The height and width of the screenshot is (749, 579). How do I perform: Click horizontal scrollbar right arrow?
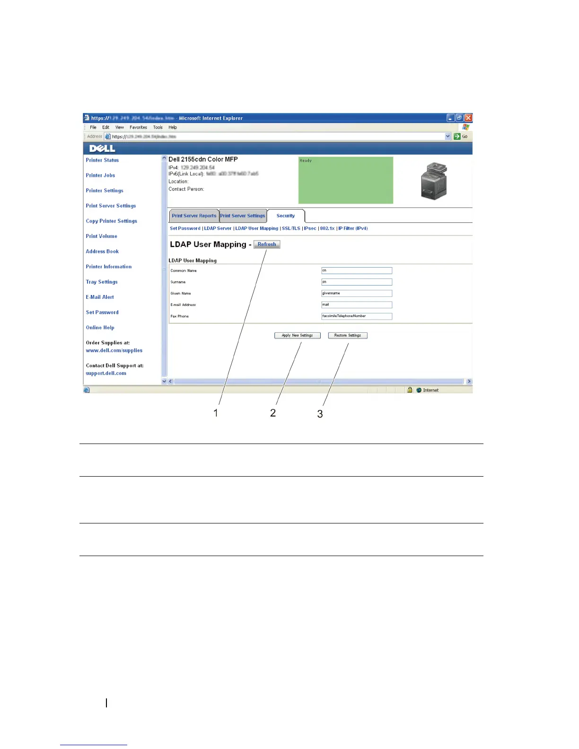pyautogui.click(x=469, y=381)
